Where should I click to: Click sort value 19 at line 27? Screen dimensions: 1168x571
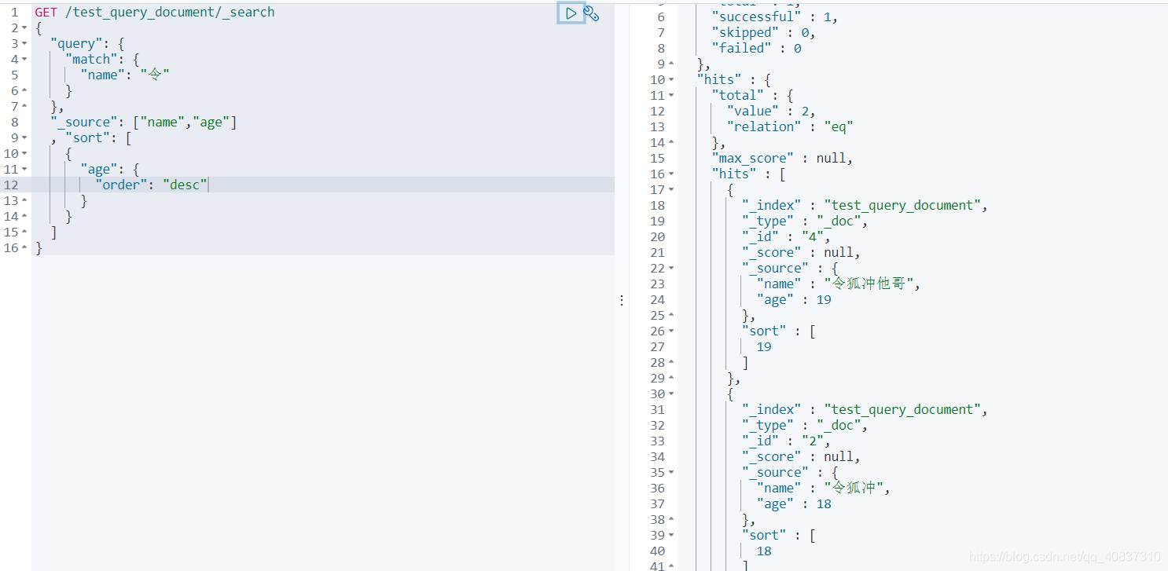[x=764, y=346]
